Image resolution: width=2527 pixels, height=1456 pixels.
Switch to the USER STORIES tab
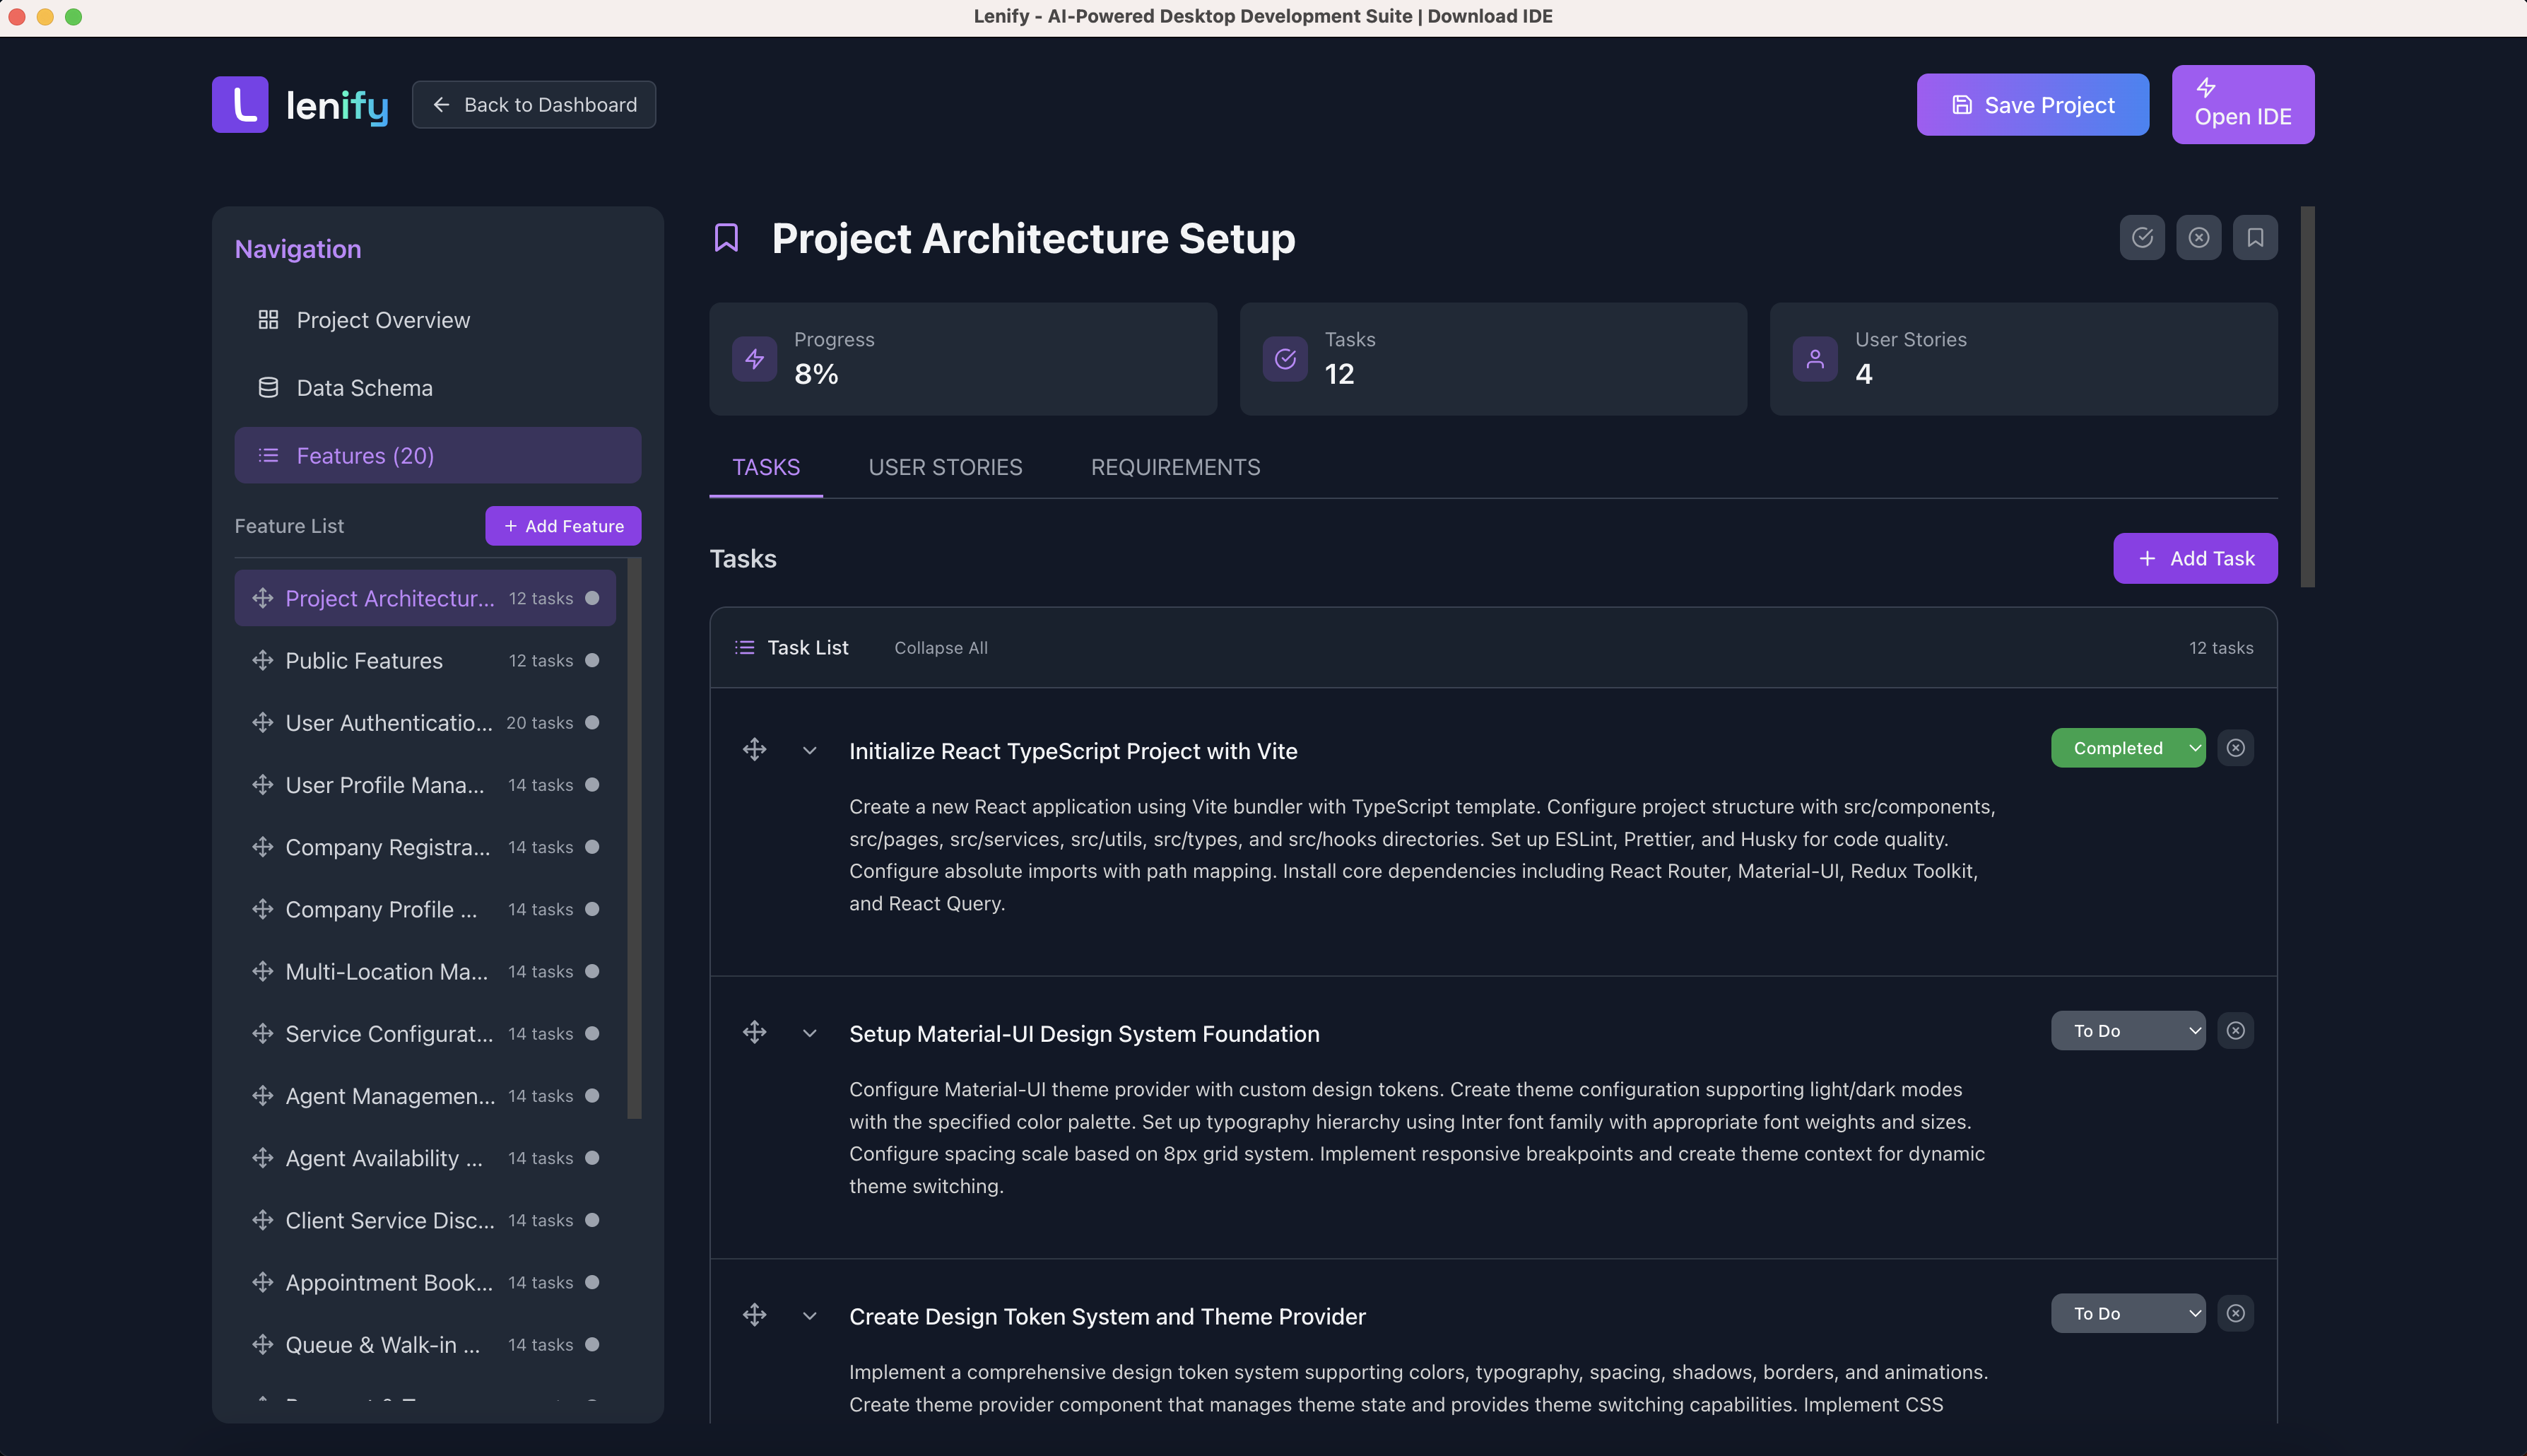[x=945, y=467]
